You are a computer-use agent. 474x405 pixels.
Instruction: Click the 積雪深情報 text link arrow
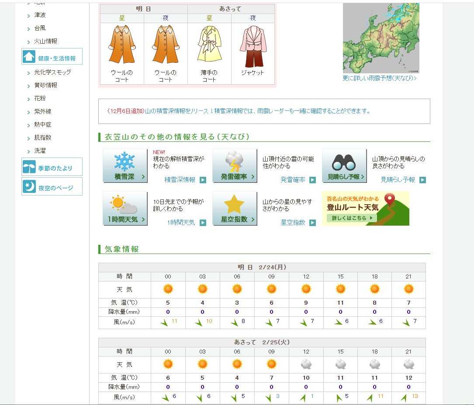tap(203, 180)
